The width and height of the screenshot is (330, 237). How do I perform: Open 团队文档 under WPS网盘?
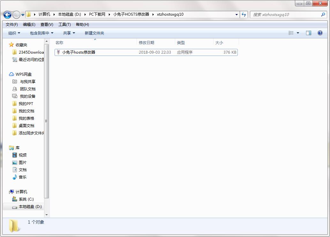click(x=24, y=89)
